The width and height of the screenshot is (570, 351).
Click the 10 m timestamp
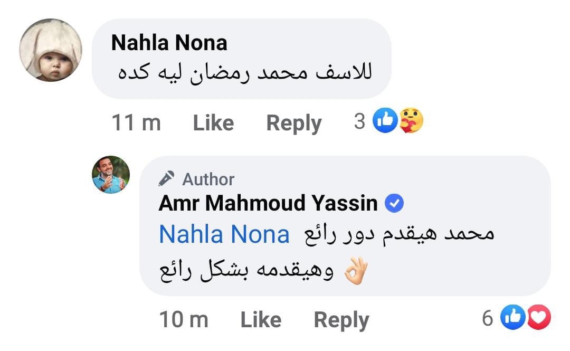tap(184, 319)
